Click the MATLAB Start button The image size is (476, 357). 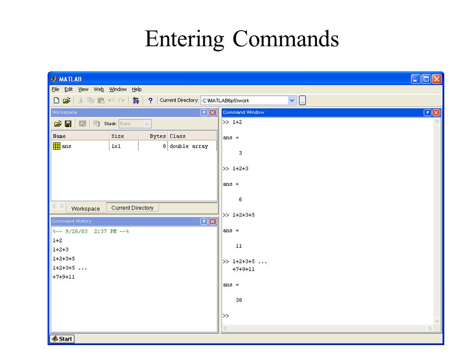[x=62, y=339]
